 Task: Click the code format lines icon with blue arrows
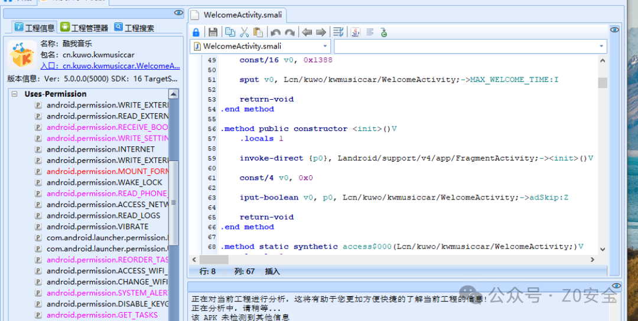point(338,32)
